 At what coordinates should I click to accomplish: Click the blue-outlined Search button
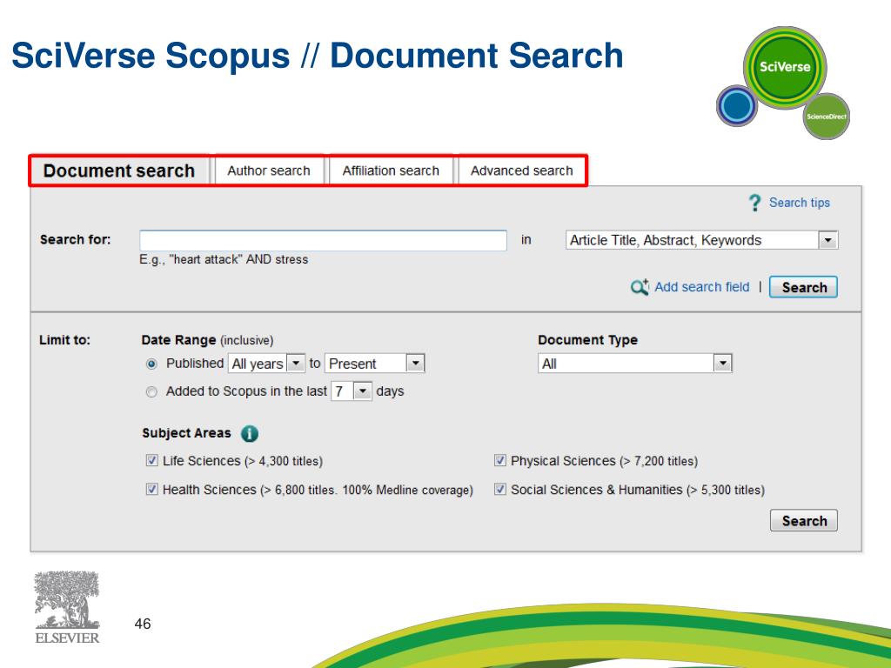click(x=803, y=287)
